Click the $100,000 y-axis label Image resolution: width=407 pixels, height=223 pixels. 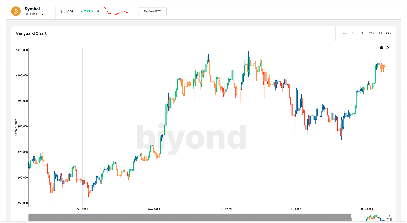pyautogui.click(x=22, y=75)
